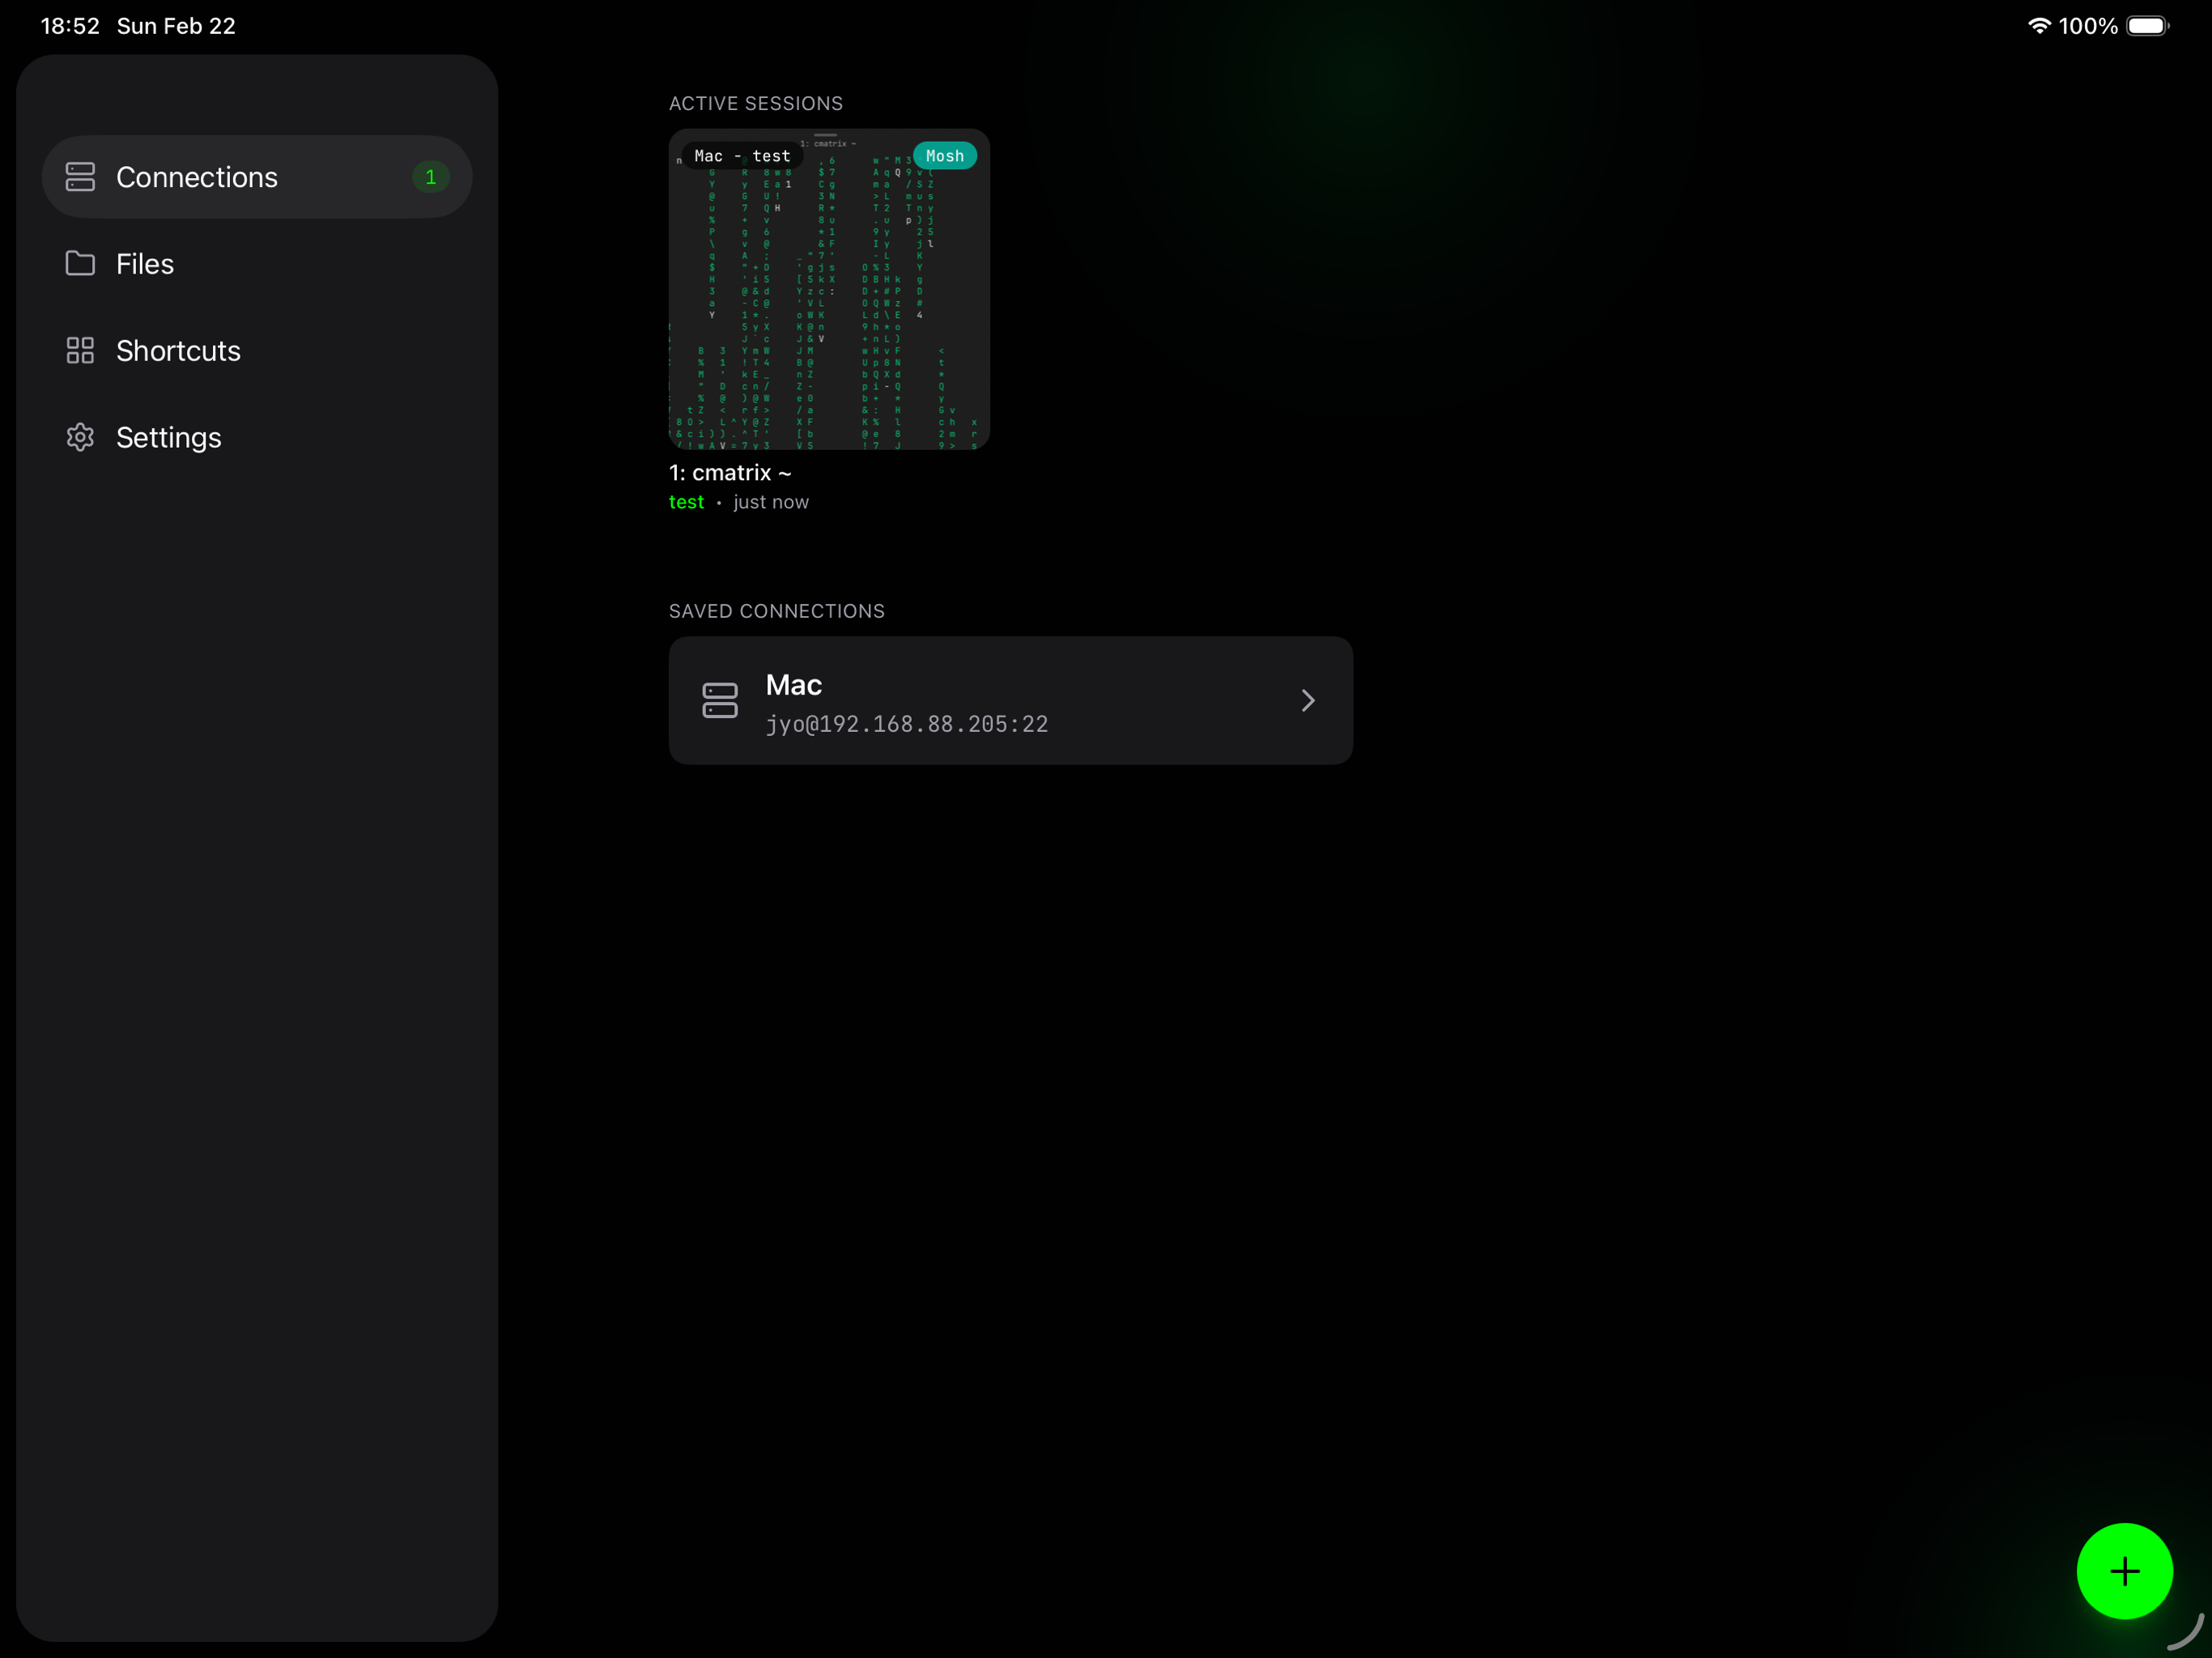Click the Shortcuts grid icon
The height and width of the screenshot is (1658, 2212).
[x=80, y=351]
